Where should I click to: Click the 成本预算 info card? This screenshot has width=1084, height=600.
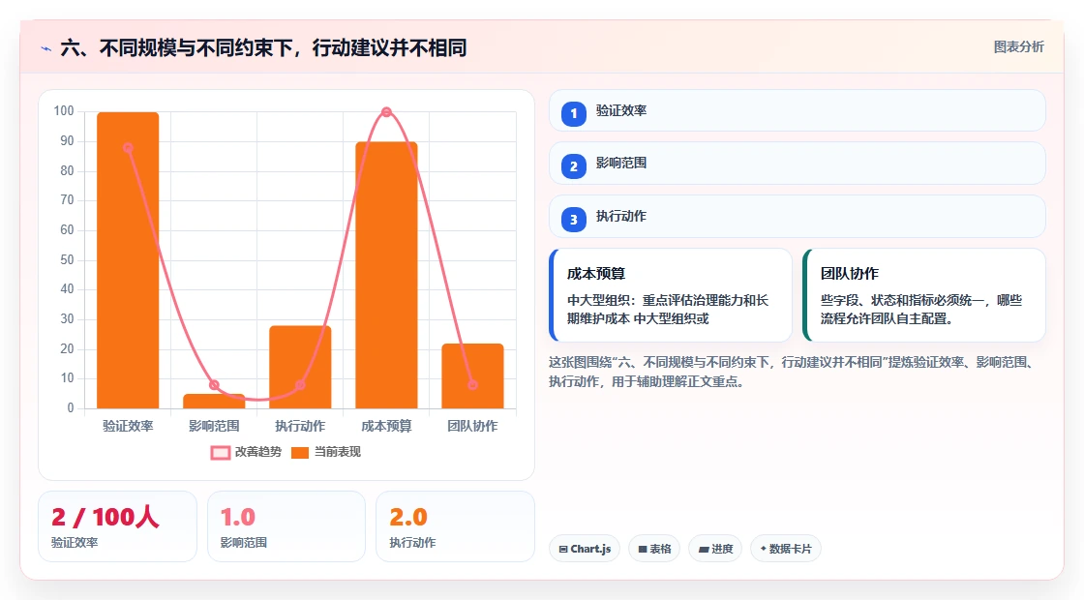coord(671,295)
